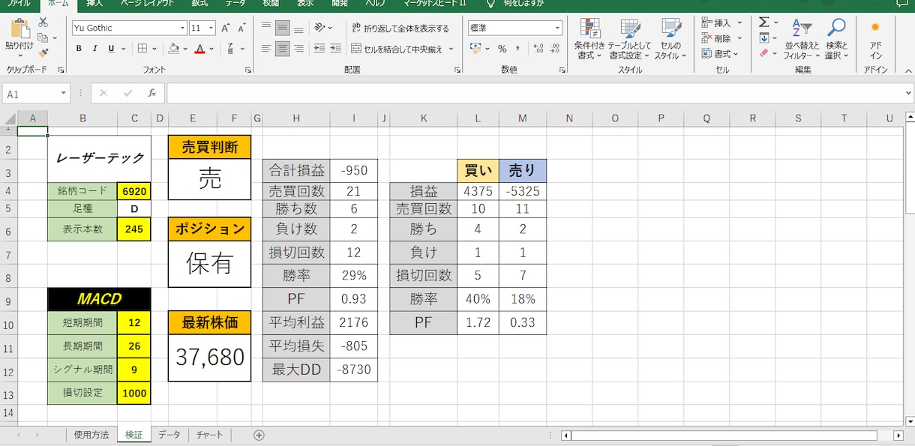The image size is (915, 446).
Task: Click Find and Select (検索と選択) button
Action: (837, 40)
